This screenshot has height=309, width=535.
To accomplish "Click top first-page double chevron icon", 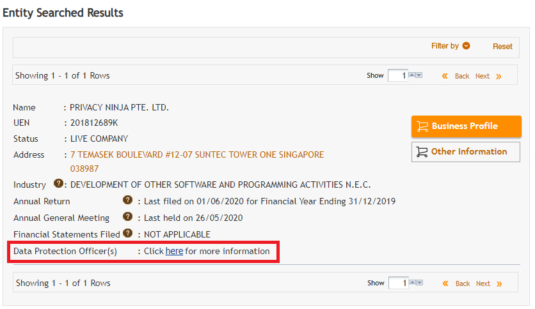I will pos(445,76).
